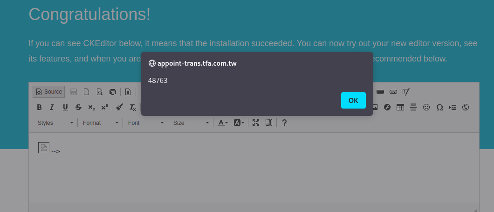Viewport: 494px width, 212px height.
Task: Select the Copy Formatting paintbrush
Action: (119, 108)
